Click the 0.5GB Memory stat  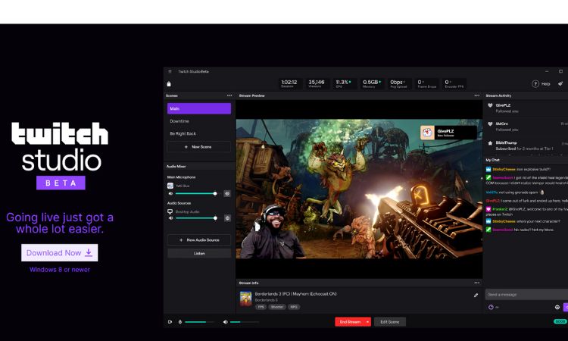click(372, 83)
